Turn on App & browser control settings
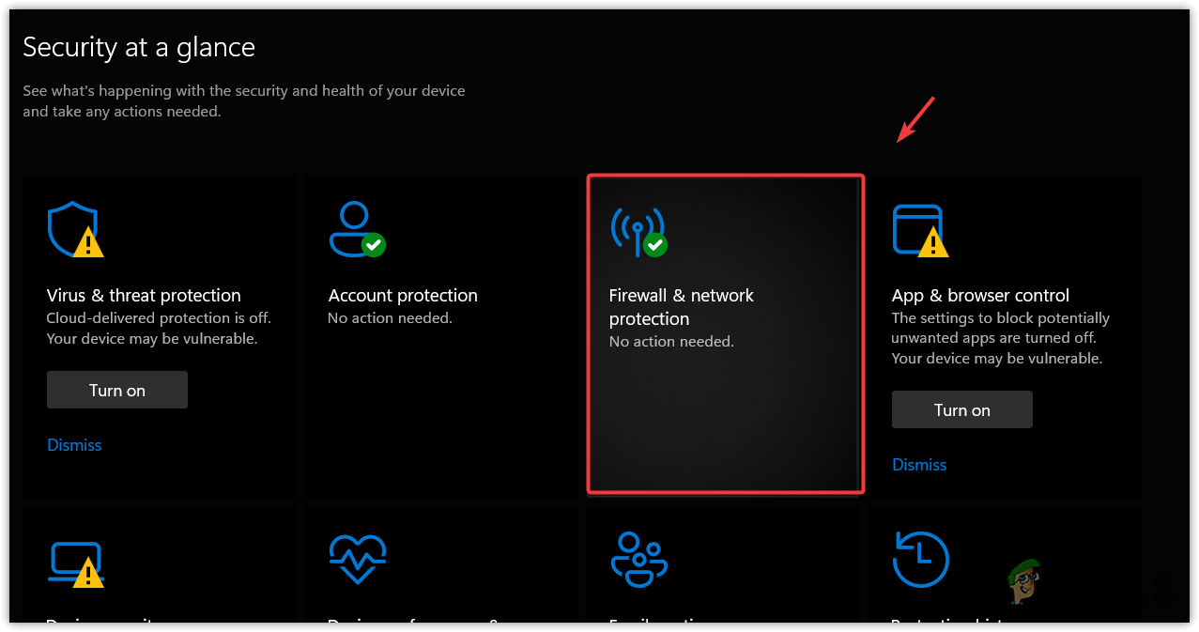The width and height of the screenshot is (1199, 632). 961,408
